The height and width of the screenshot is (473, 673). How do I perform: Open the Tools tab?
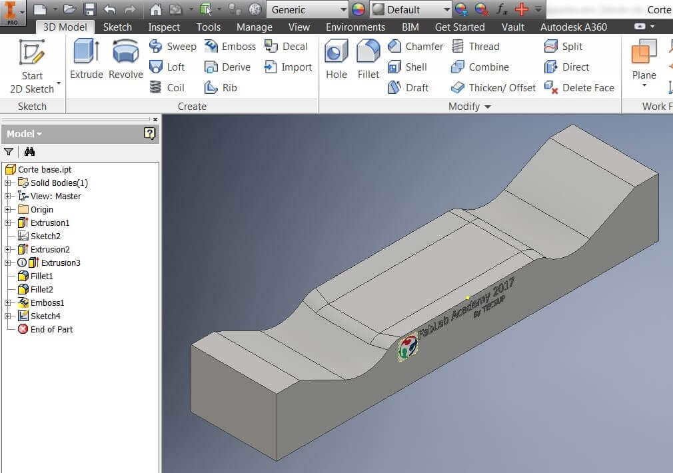209,27
